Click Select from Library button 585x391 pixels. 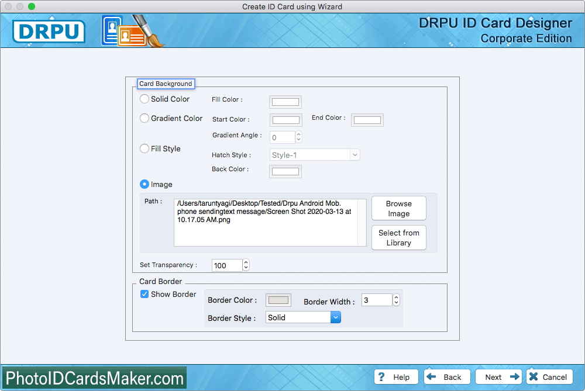point(399,237)
